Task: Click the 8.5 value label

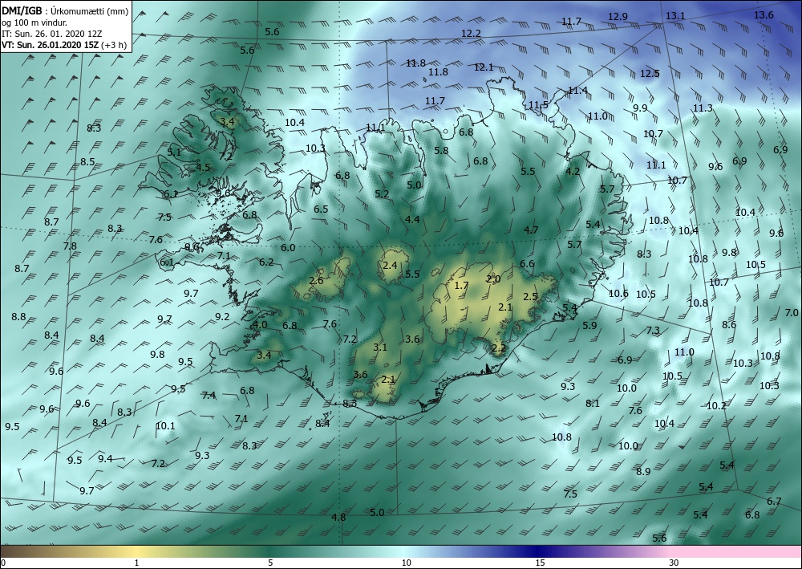Action: click(87, 161)
